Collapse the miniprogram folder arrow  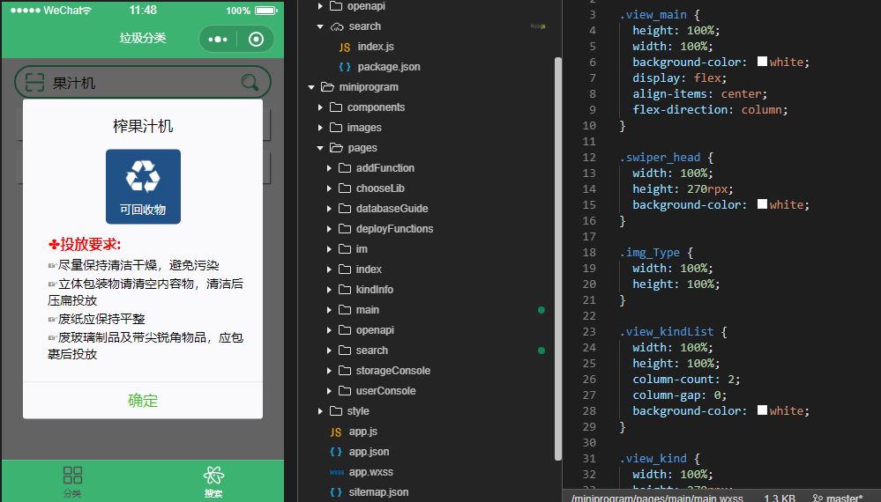click(311, 87)
